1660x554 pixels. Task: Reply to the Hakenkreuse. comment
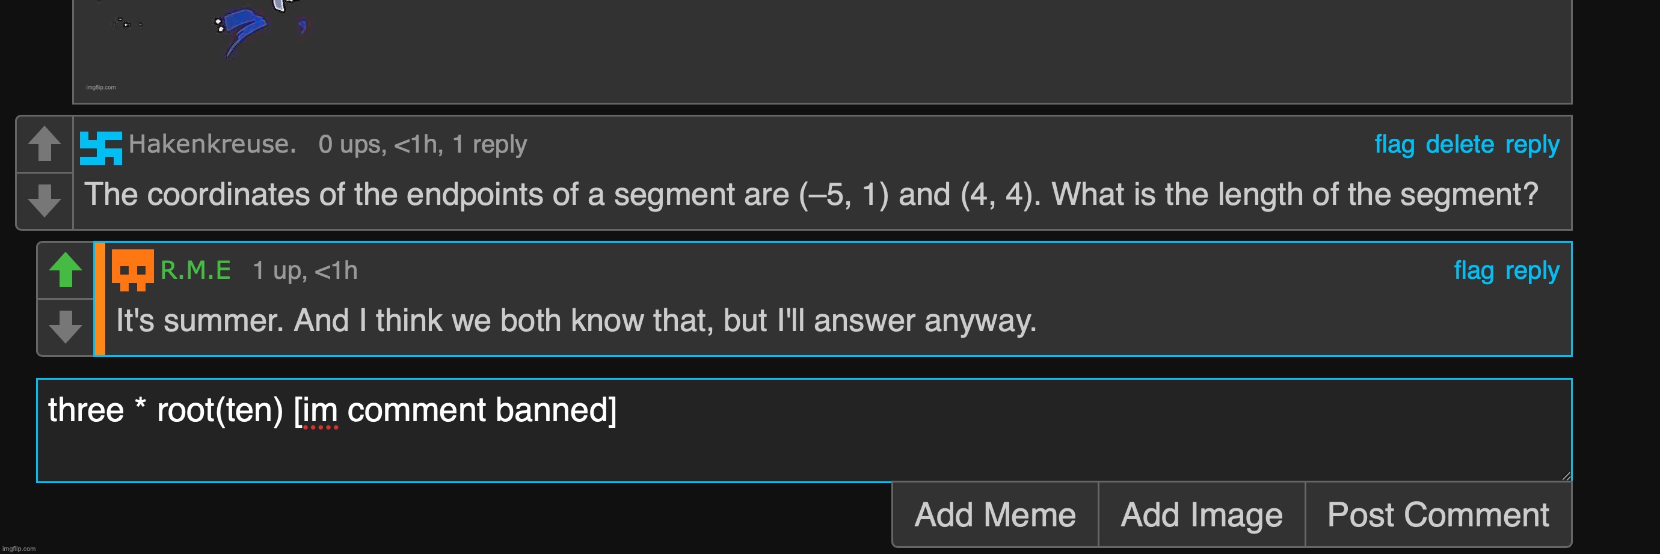(x=1532, y=144)
